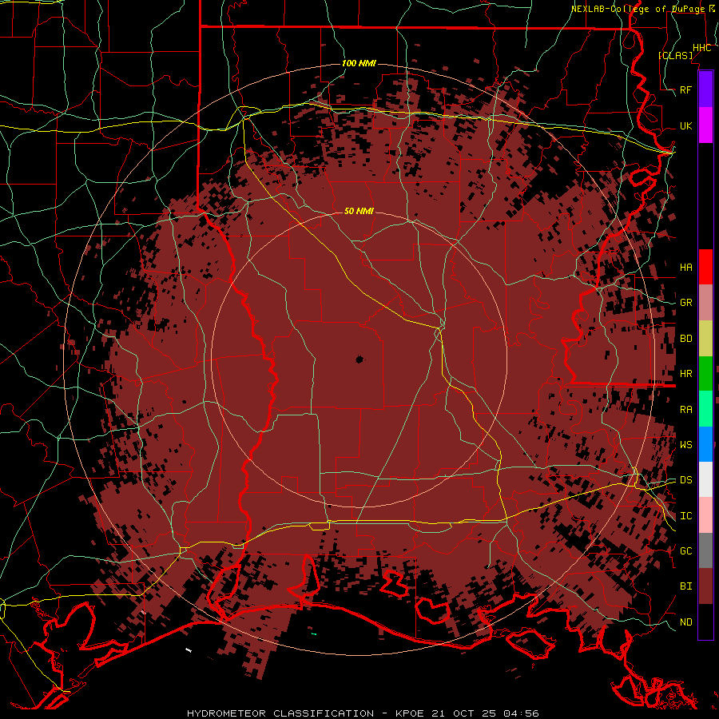Click the HR legend label
Screen dimensions: 719x719
pos(685,374)
